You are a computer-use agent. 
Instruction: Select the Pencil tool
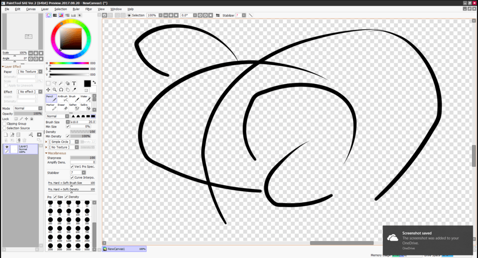coord(50,98)
